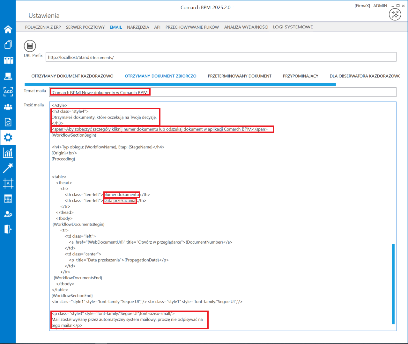Viewport: 408px width, 344px height.
Task: Click the 'Typ obiegu: {WorkflowName}' h4 line
Action: coord(108,147)
